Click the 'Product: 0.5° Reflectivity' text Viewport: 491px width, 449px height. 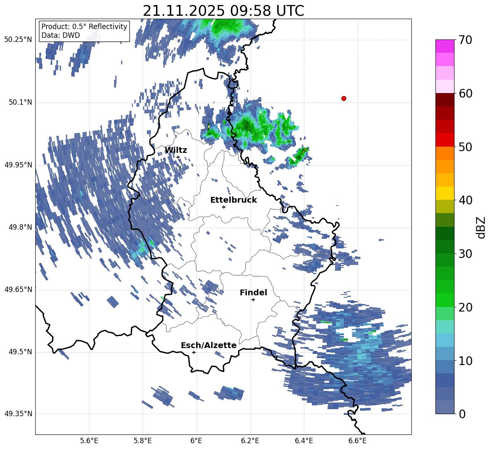tap(84, 27)
